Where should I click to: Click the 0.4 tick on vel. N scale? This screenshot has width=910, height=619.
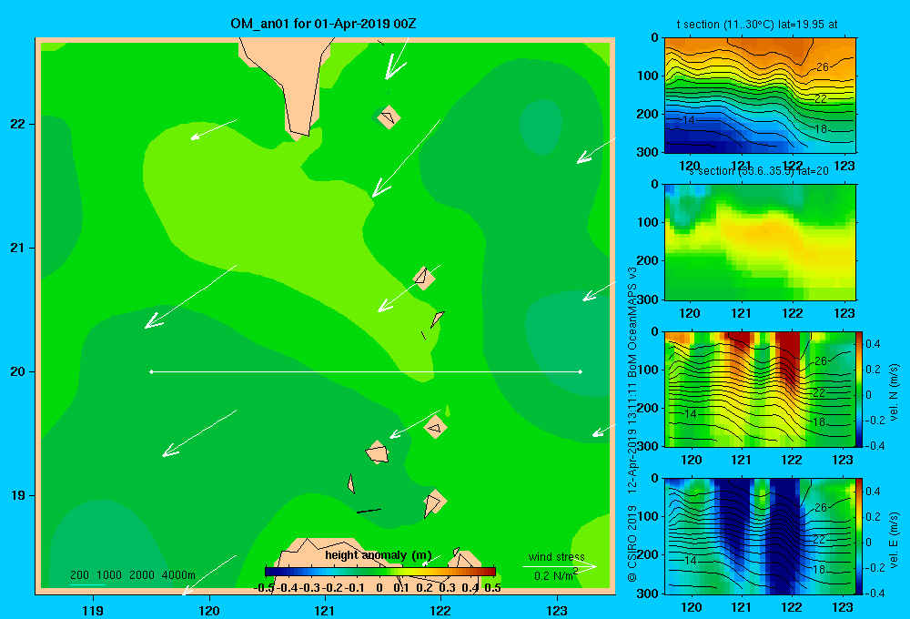point(873,344)
